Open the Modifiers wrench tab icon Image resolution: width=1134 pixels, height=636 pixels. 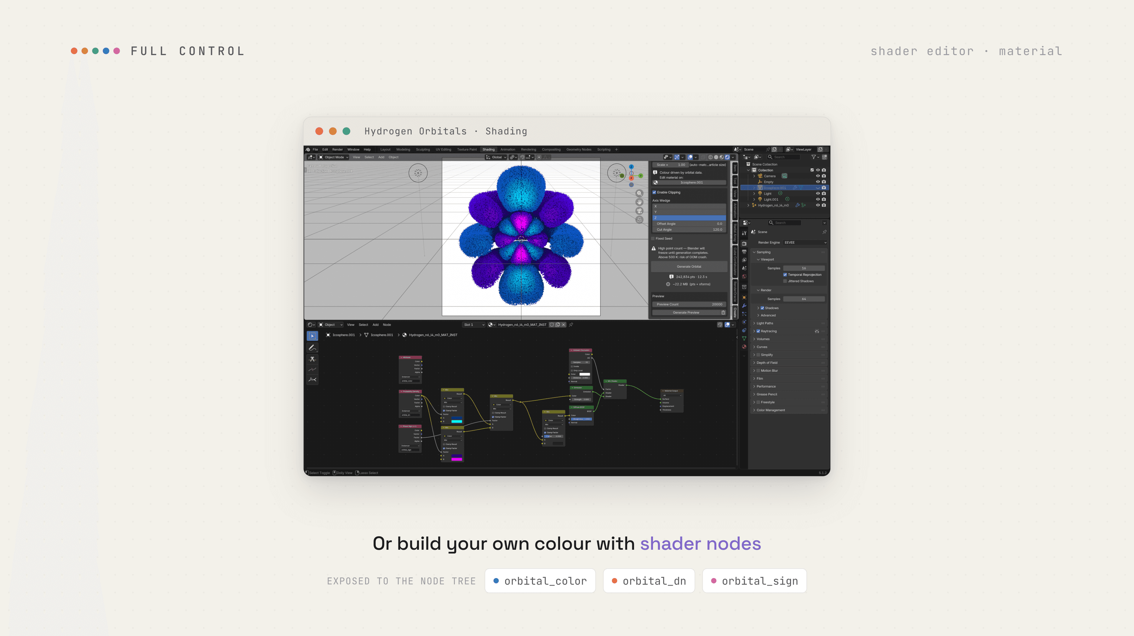pos(744,306)
